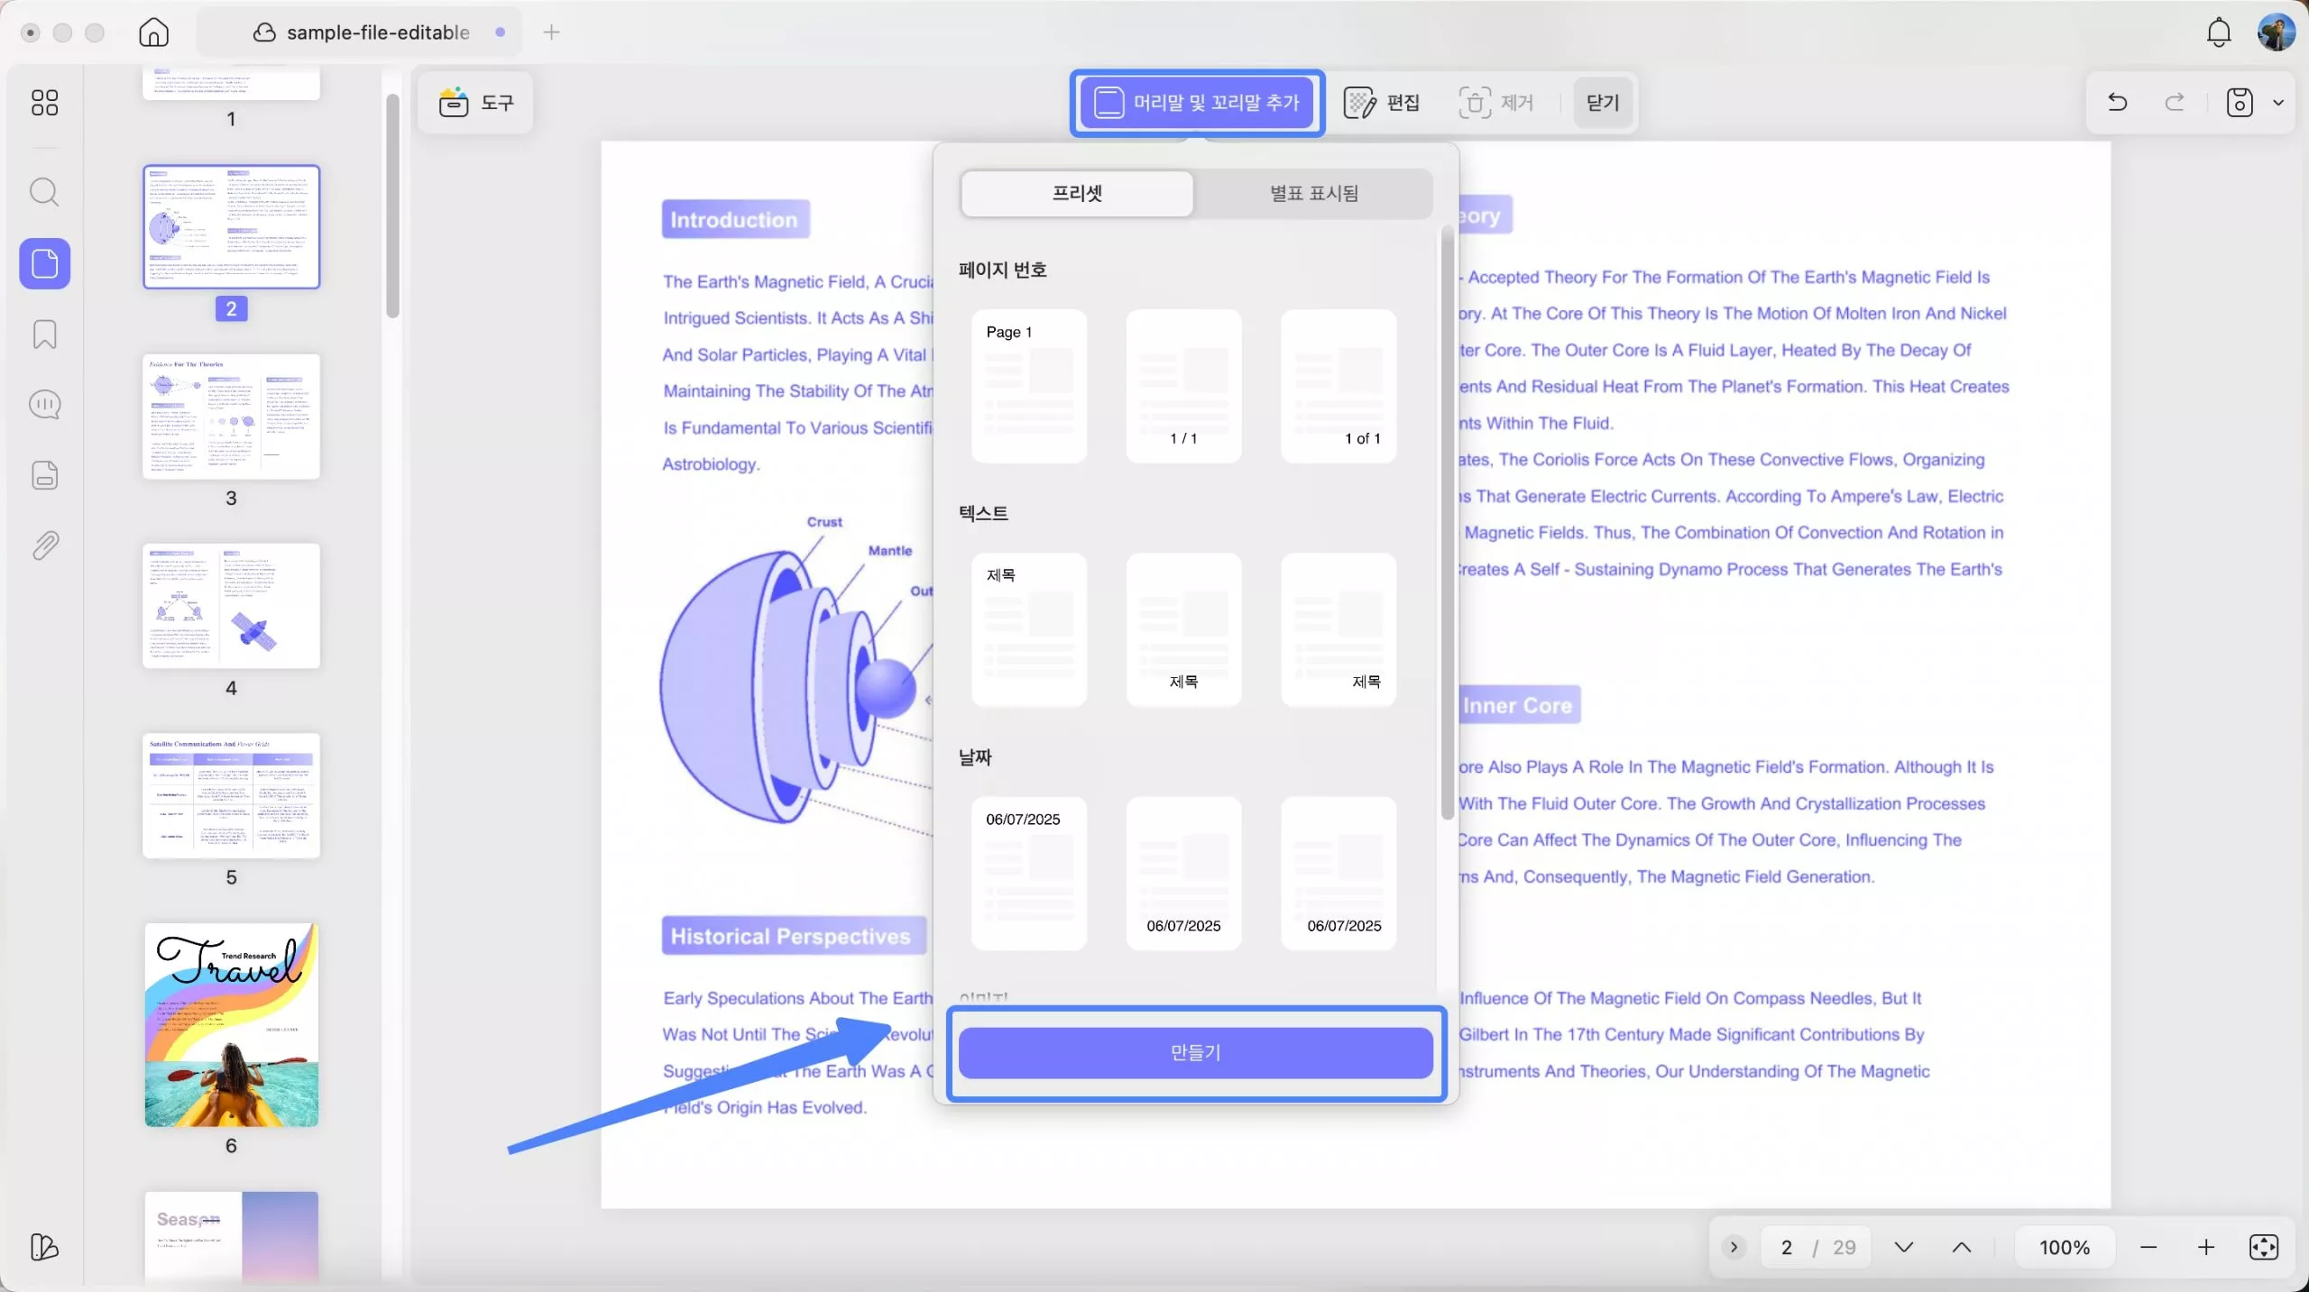This screenshot has width=2309, height=1292.
Task: Open the attachments paperclip panel
Action: pos(44,545)
